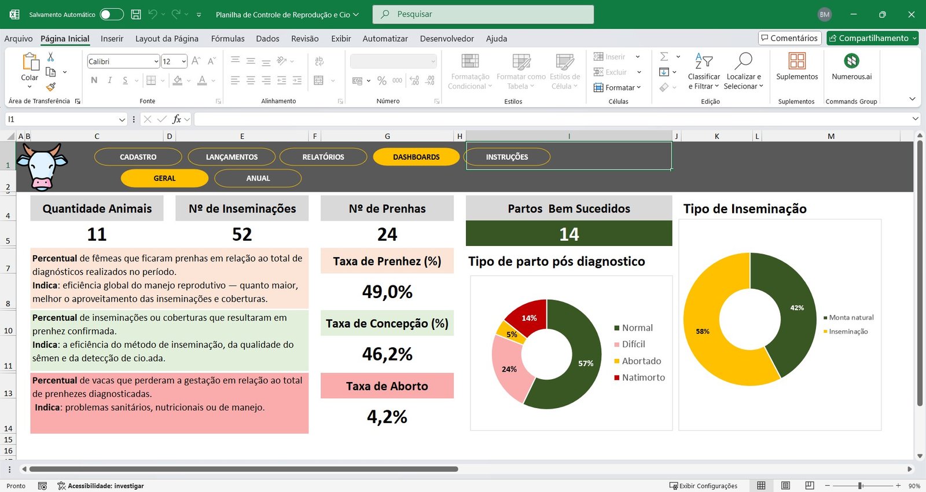Click the AutoSum sigma icon
926x492 pixels.
coord(664,57)
